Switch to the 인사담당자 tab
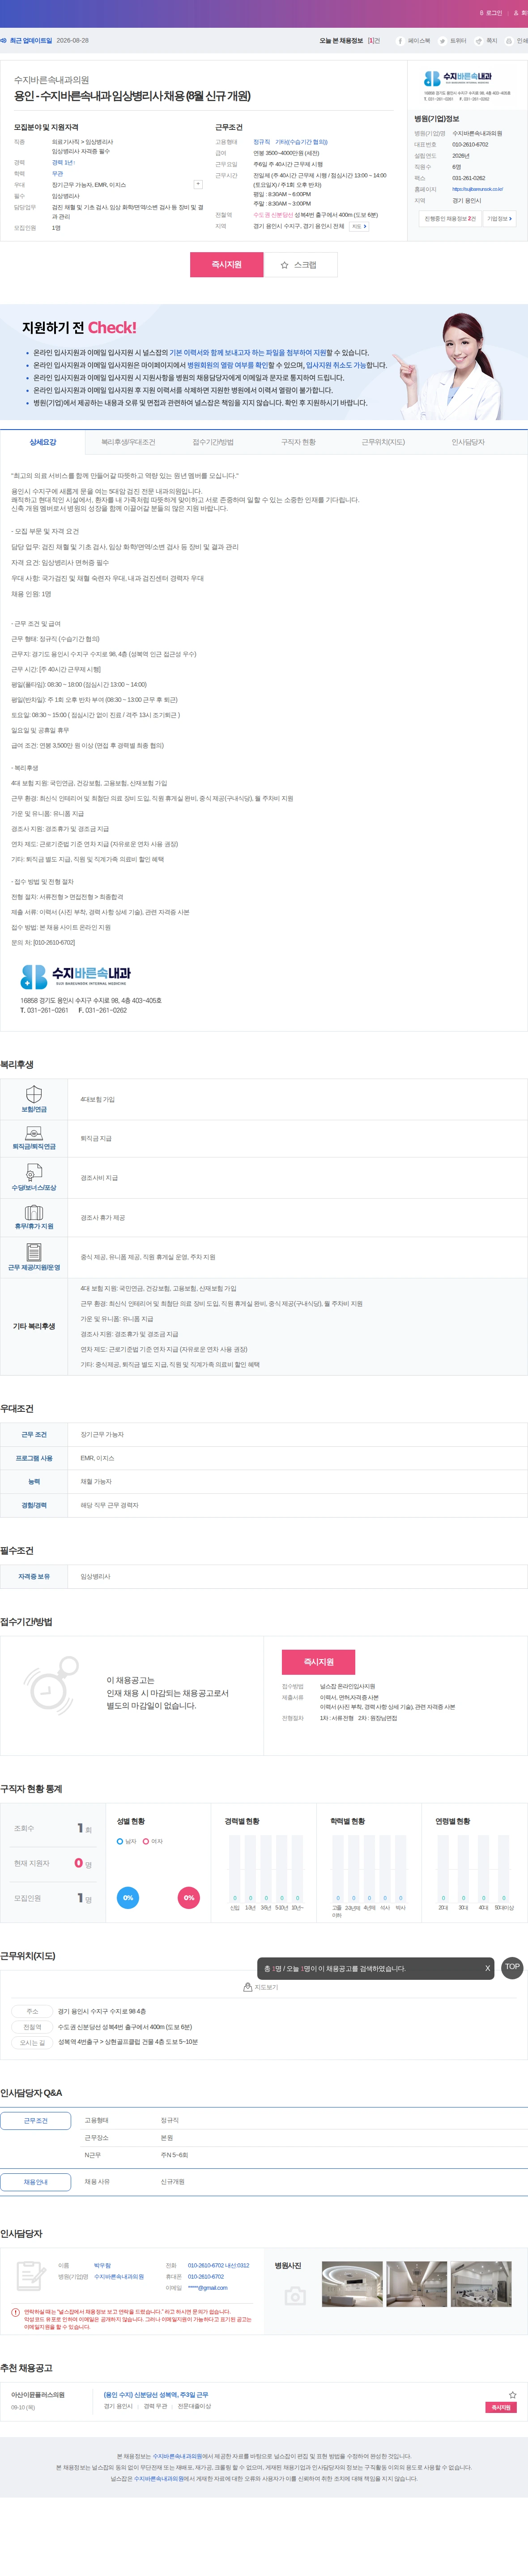Viewport: 528px width, 2576px height. pos(468,442)
